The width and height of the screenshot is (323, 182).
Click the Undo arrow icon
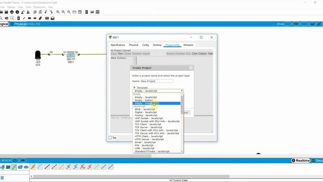pyautogui.click(x=46, y=12)
